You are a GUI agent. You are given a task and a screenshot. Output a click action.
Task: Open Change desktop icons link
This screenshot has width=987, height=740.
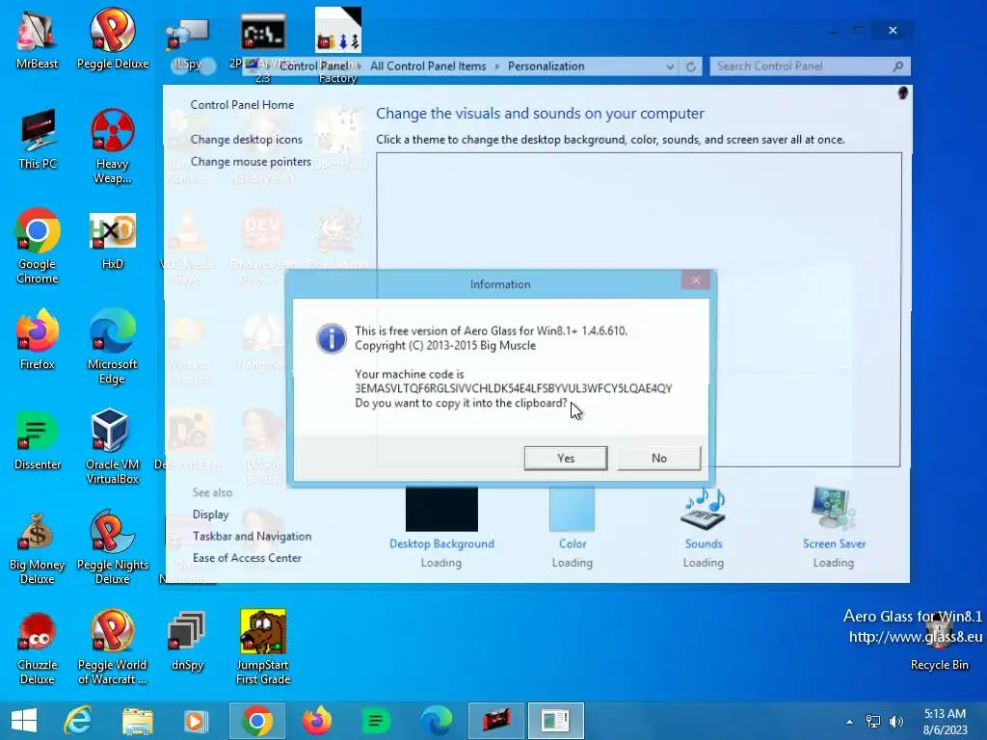(x=247, y=140)
